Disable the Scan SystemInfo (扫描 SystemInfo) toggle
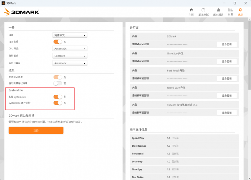Image resolution: width=251 pixels, height=180 pixels. click(58, 97)
